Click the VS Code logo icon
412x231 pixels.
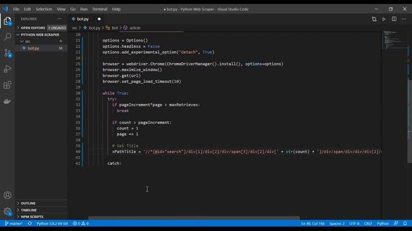6,9
